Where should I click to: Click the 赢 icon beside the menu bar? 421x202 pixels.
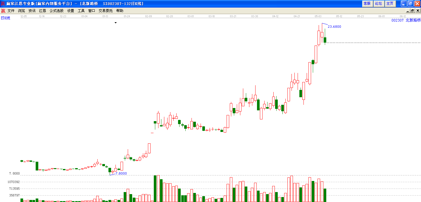[3, 11]
